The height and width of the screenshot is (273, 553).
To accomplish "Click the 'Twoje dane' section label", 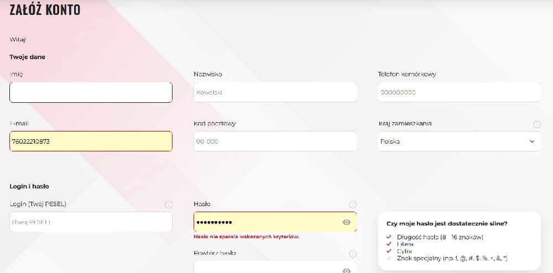I will (27, 57).
